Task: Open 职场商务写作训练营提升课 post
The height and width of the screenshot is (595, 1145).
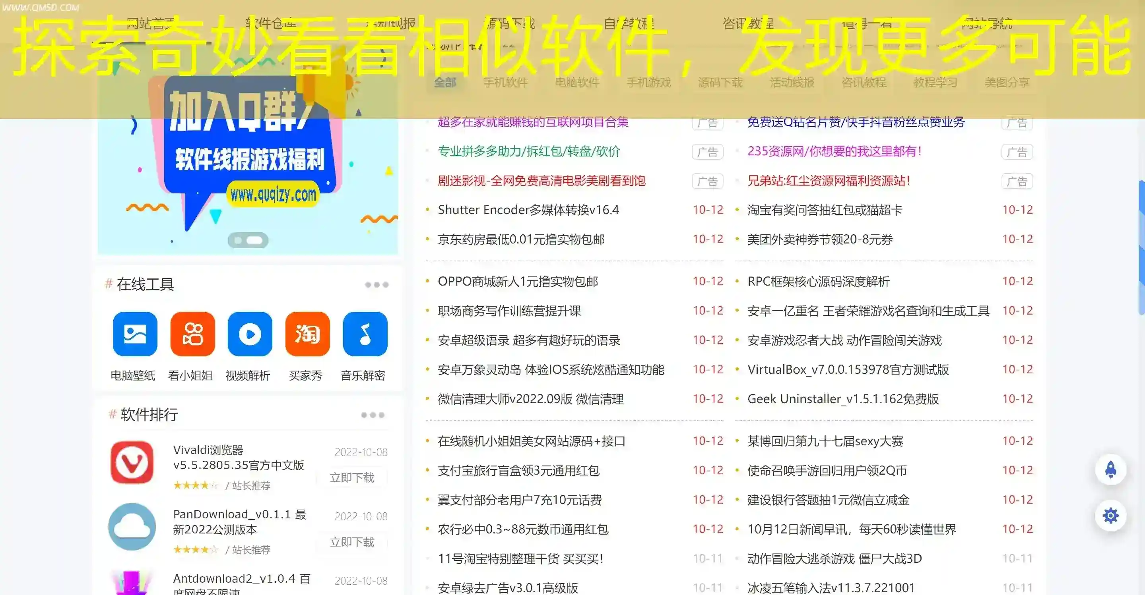Action: point(509,311)
